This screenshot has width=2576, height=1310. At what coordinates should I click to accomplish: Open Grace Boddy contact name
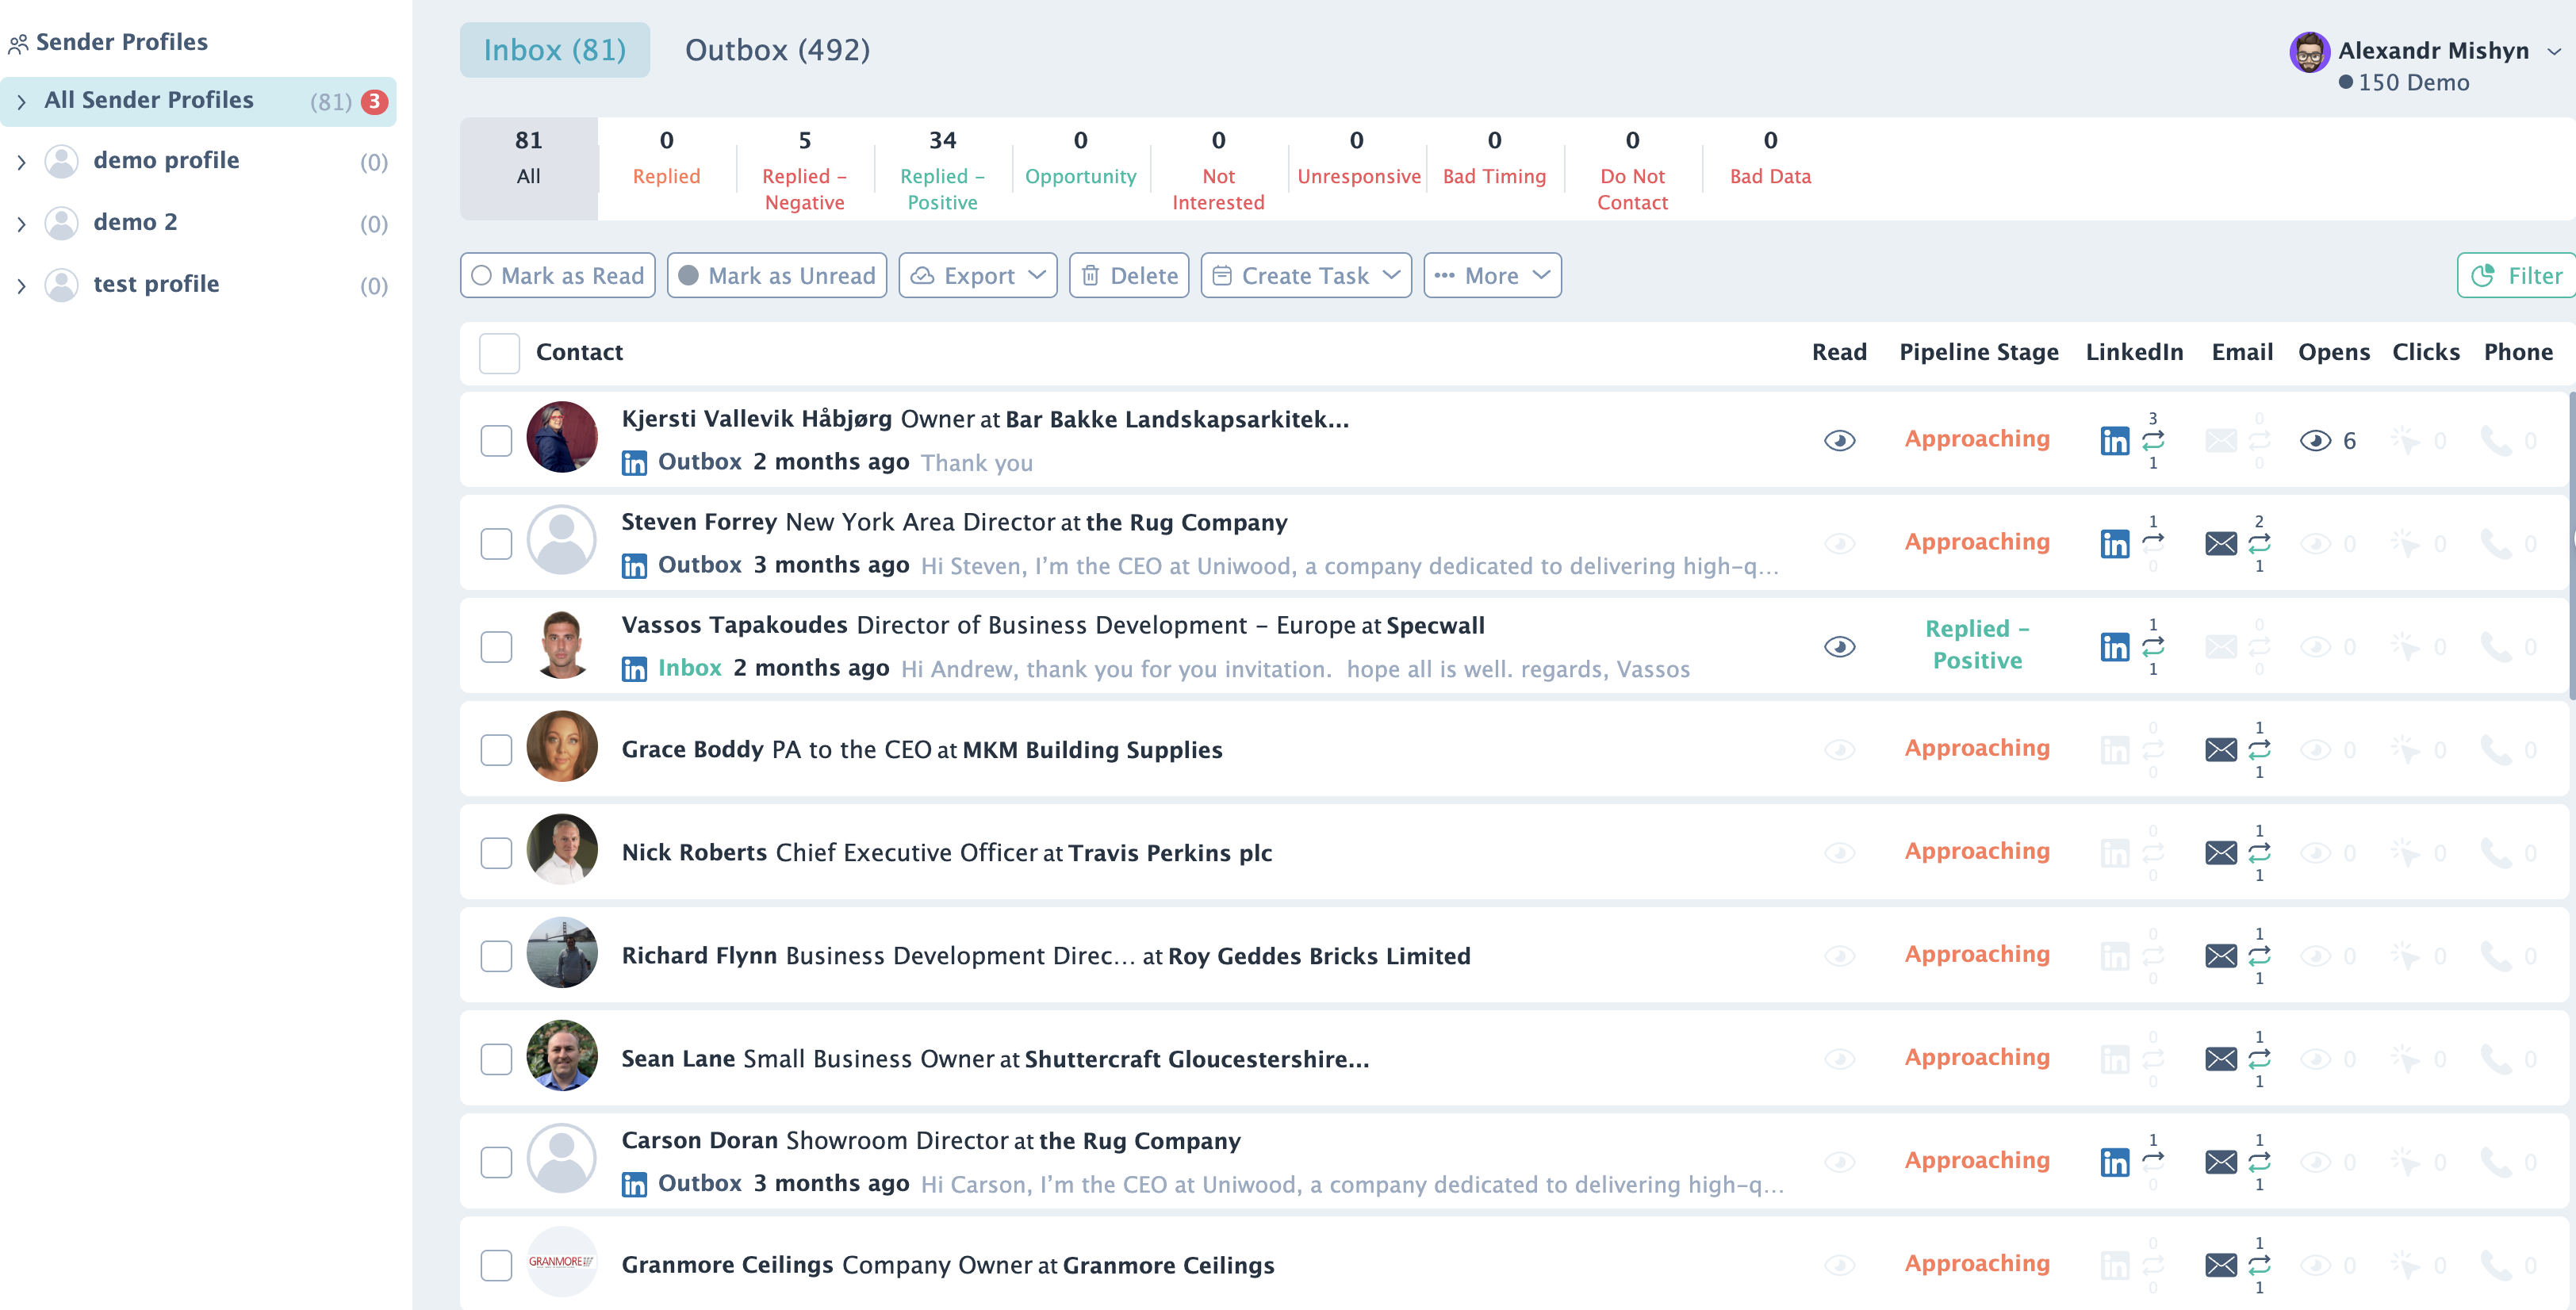(x=692, y=750)
